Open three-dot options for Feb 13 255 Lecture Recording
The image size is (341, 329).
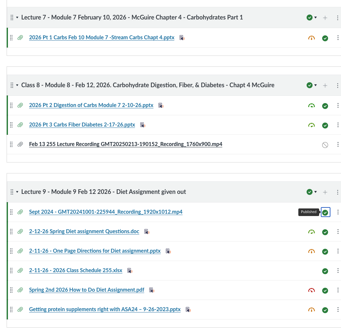point(338,144)
